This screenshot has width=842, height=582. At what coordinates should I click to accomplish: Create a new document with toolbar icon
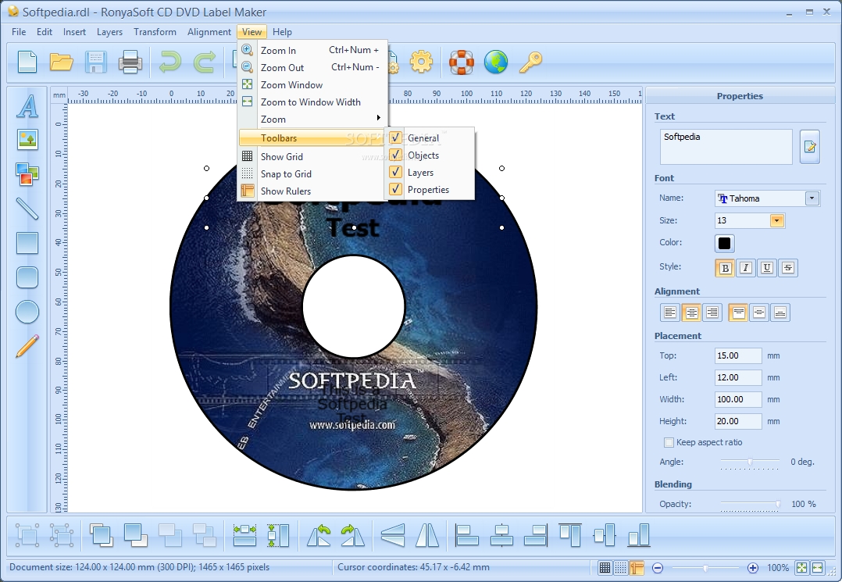(27, 62)
